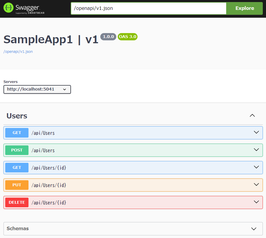Expand POST /api/Users using its chevron
Viewport: 266px width, 238px height.
256,150
